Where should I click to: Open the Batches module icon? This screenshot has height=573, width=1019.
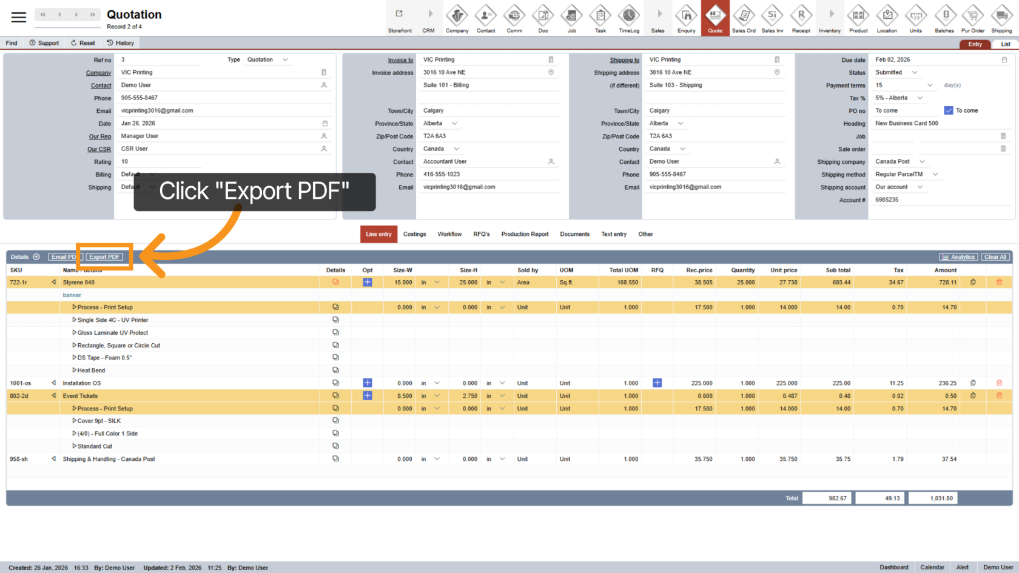pyautogui.click(x=944, y=18)
